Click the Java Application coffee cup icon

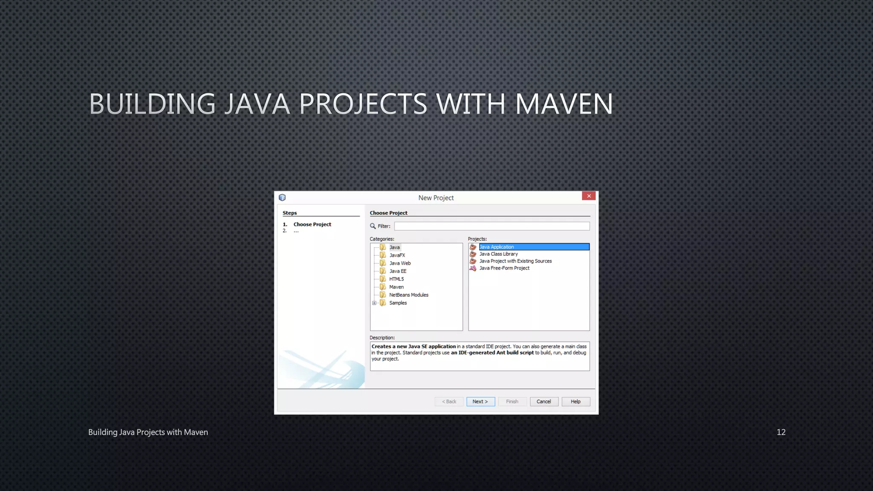click(x=473, y=247)
